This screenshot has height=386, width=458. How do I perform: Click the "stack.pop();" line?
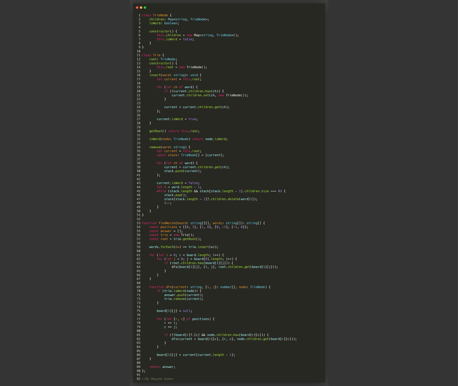click(175, 195)
